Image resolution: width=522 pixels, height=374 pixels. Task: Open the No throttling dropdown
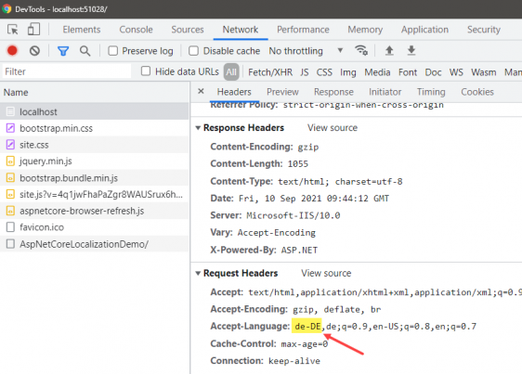tap(306, 51)
